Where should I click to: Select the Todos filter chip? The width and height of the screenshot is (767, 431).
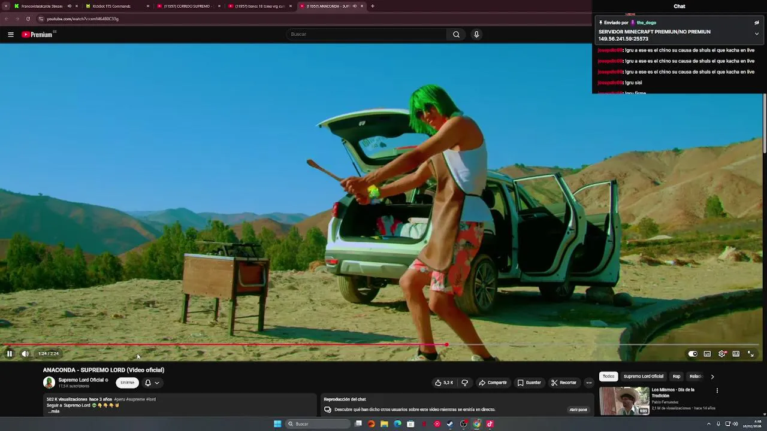click(x=608, y=377)
